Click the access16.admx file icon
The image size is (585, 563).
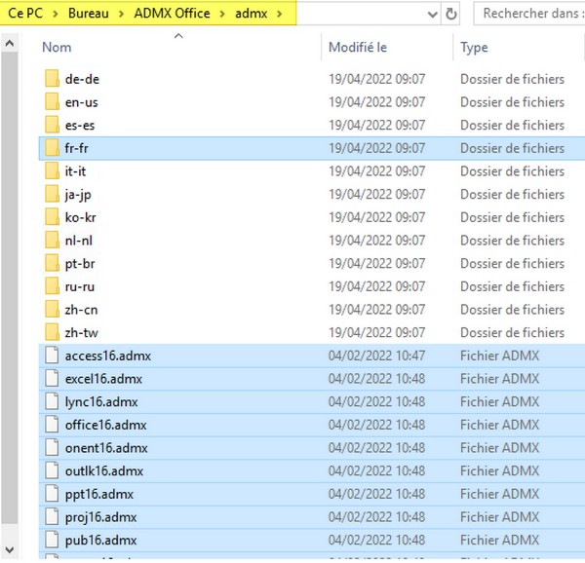53,356
